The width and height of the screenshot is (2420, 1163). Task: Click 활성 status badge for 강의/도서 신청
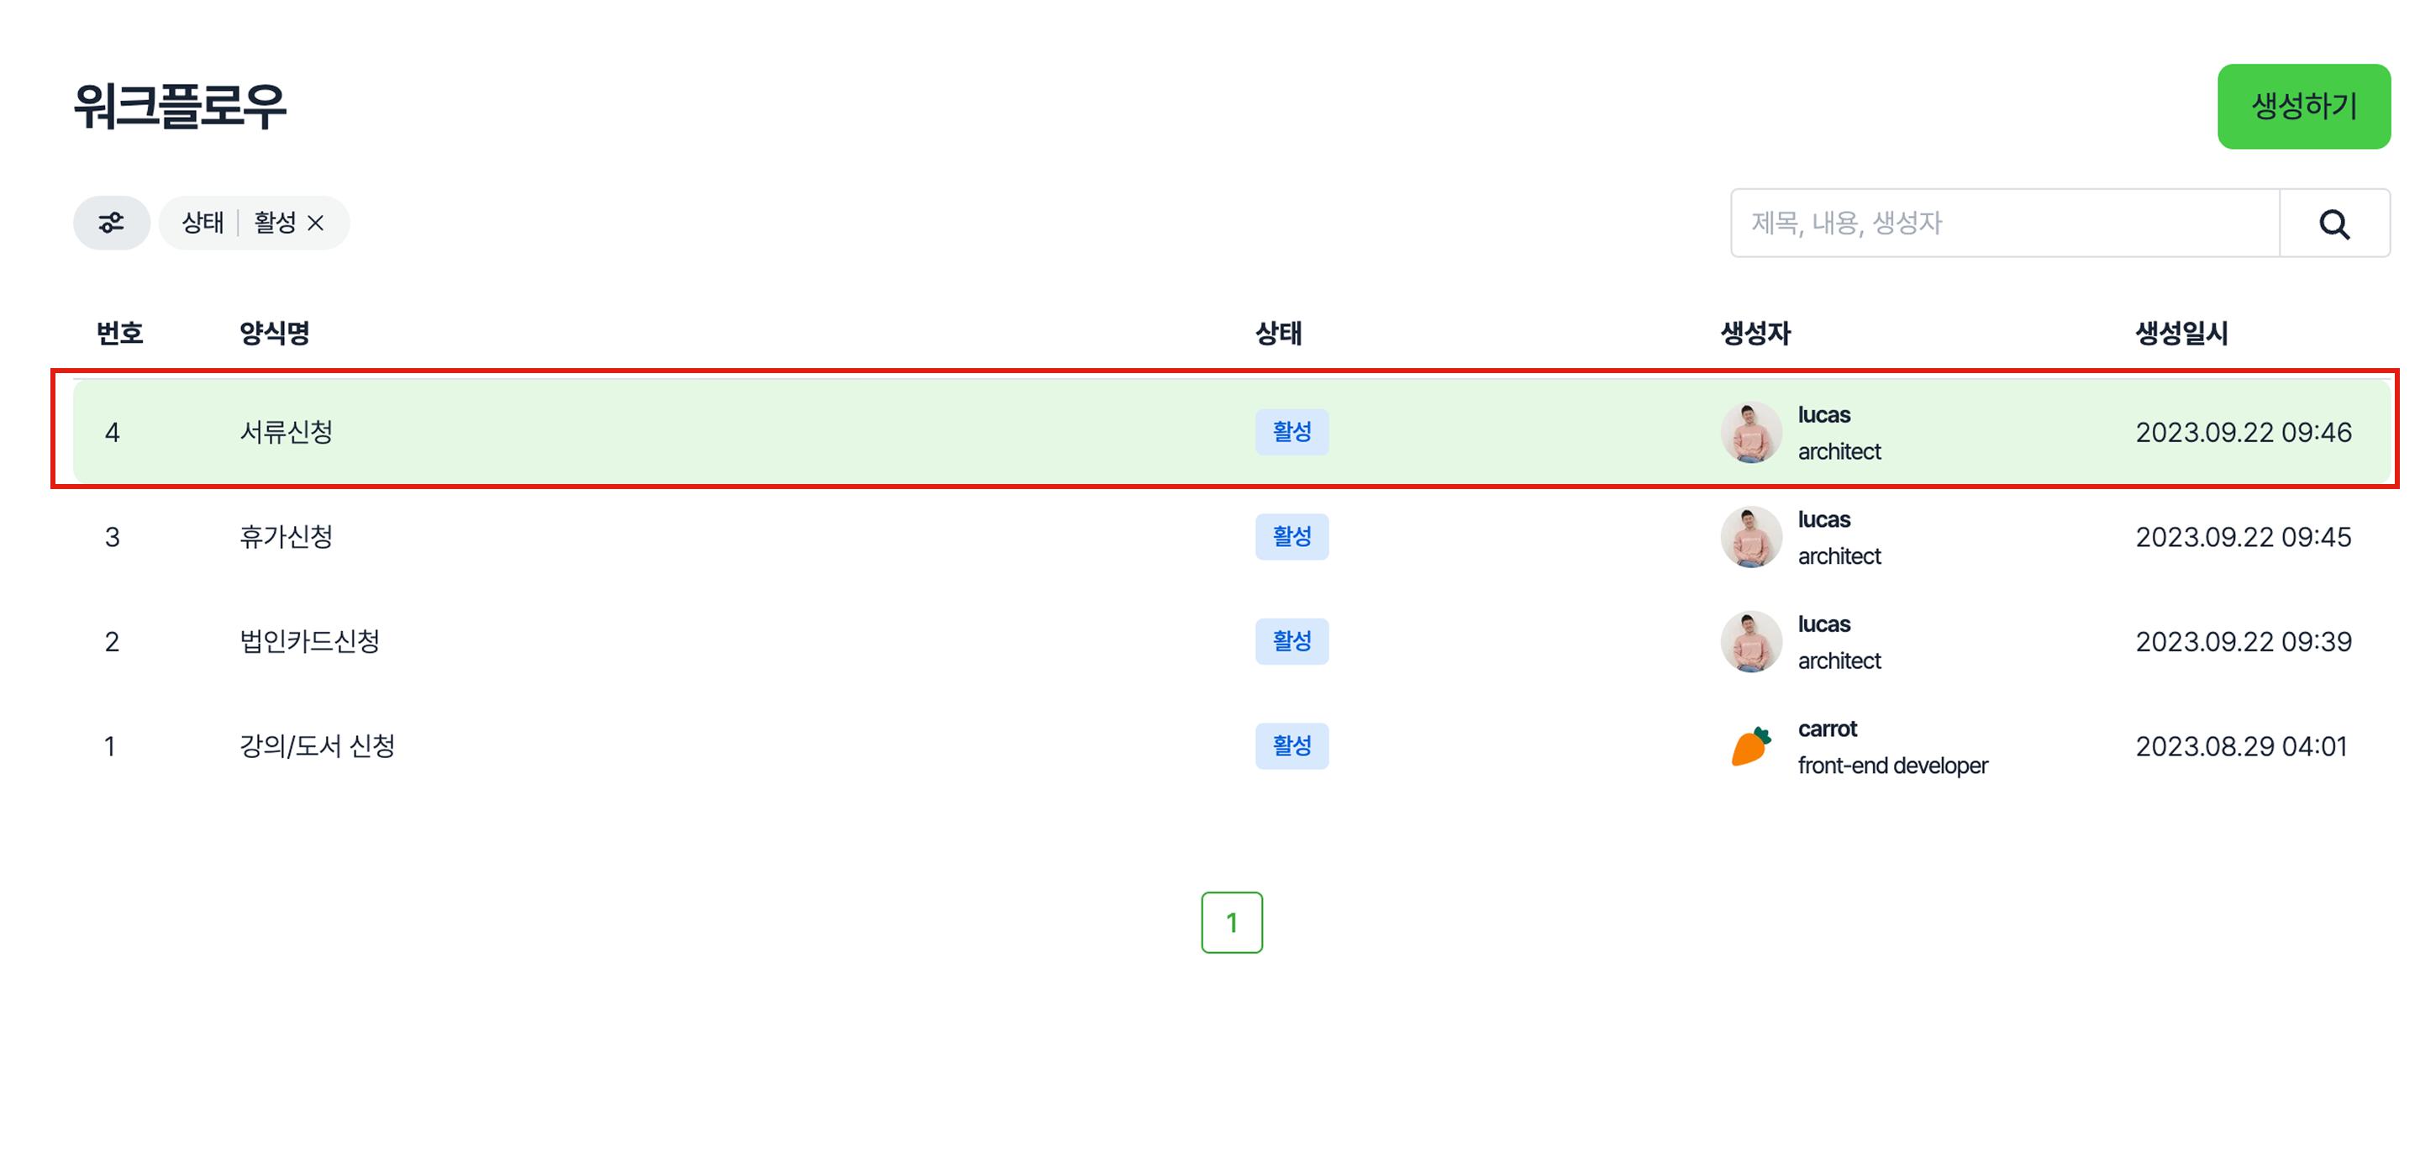(1292, 746)
